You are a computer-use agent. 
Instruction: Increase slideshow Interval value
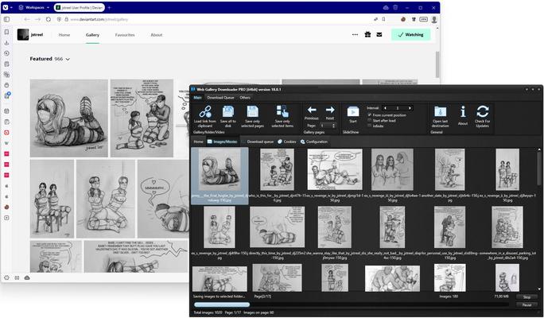tap(410, 108)
